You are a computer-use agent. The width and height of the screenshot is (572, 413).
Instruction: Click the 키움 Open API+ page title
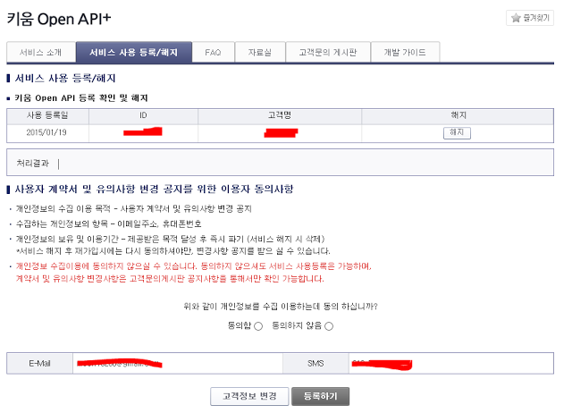[x=59, y=19]
